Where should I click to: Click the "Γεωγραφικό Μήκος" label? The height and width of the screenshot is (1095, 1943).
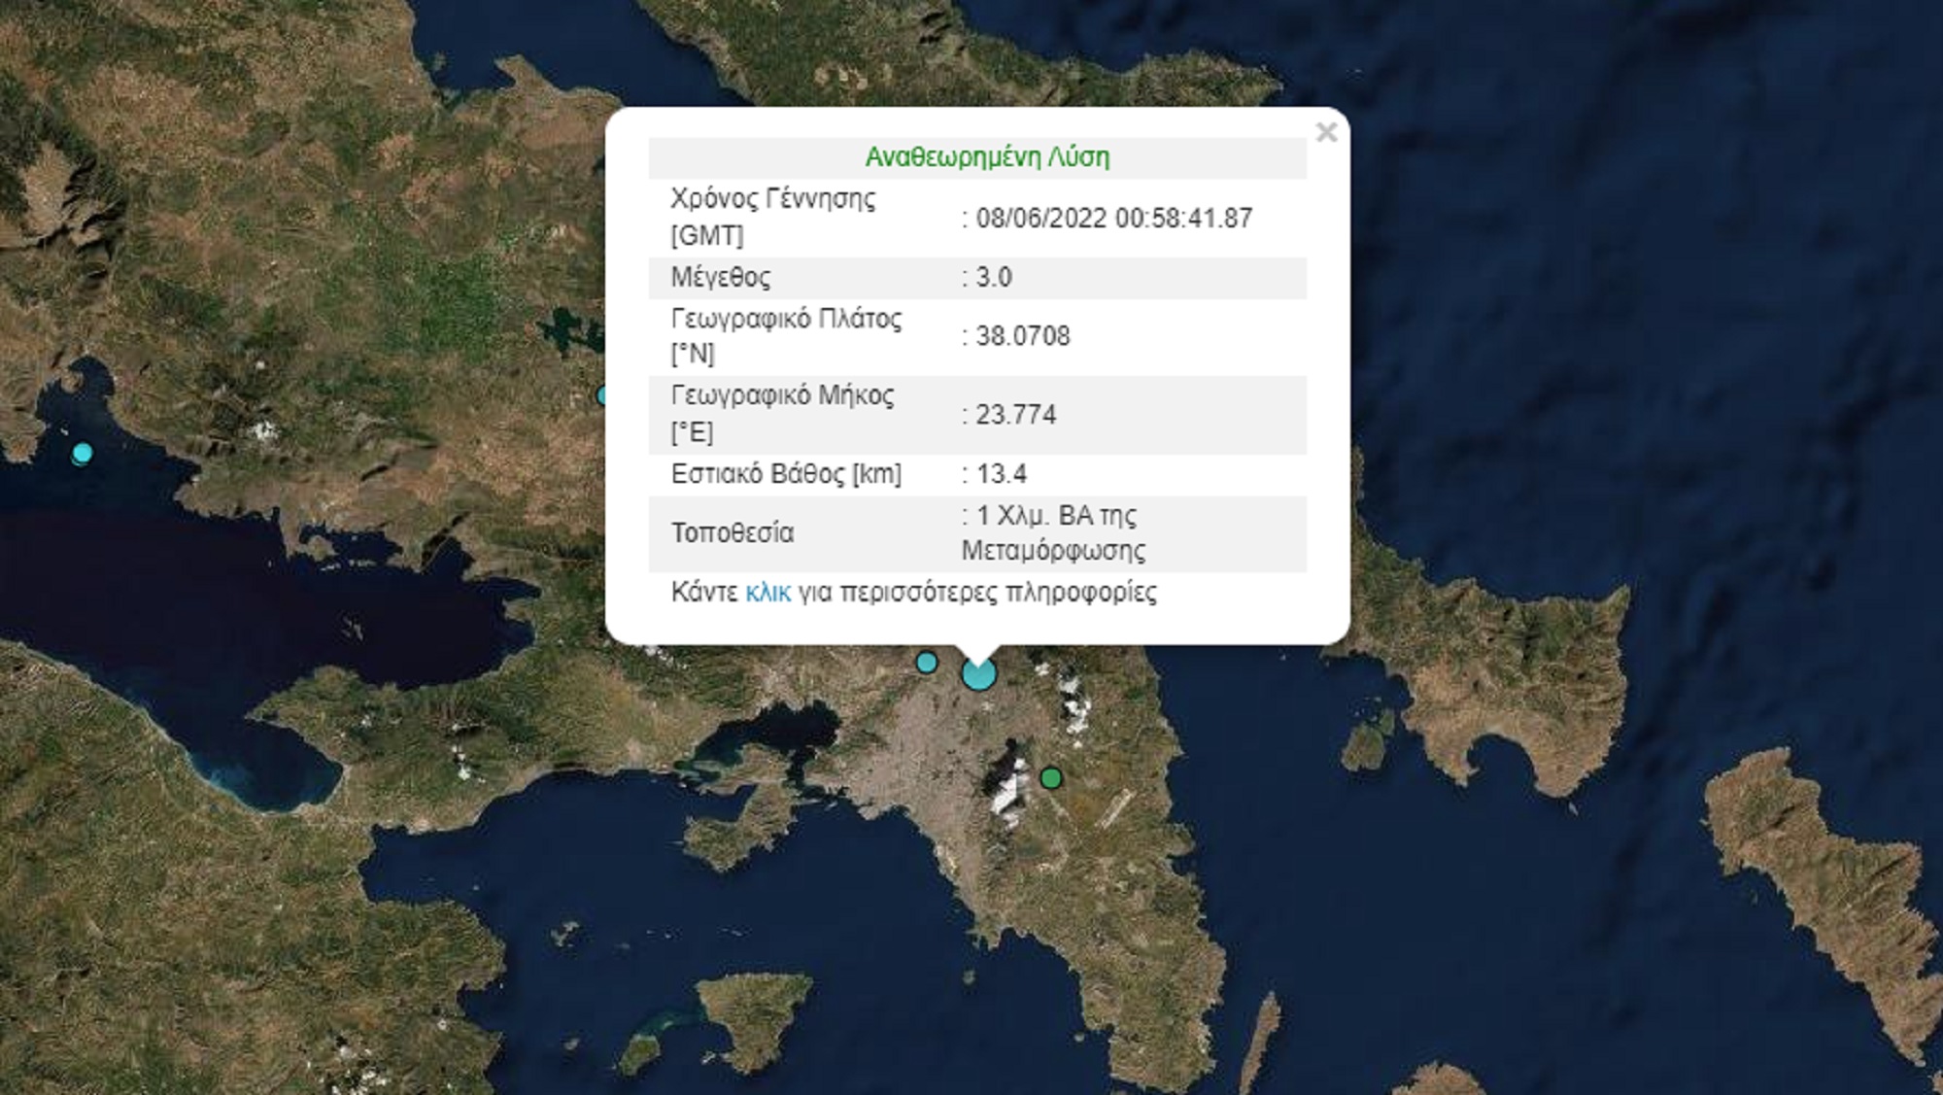[x=782, y=396]
